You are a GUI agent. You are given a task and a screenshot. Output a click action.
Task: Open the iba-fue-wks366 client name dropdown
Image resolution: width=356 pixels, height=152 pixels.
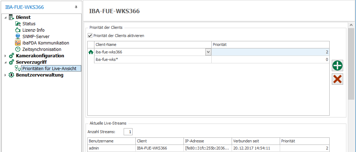[208, 52]
